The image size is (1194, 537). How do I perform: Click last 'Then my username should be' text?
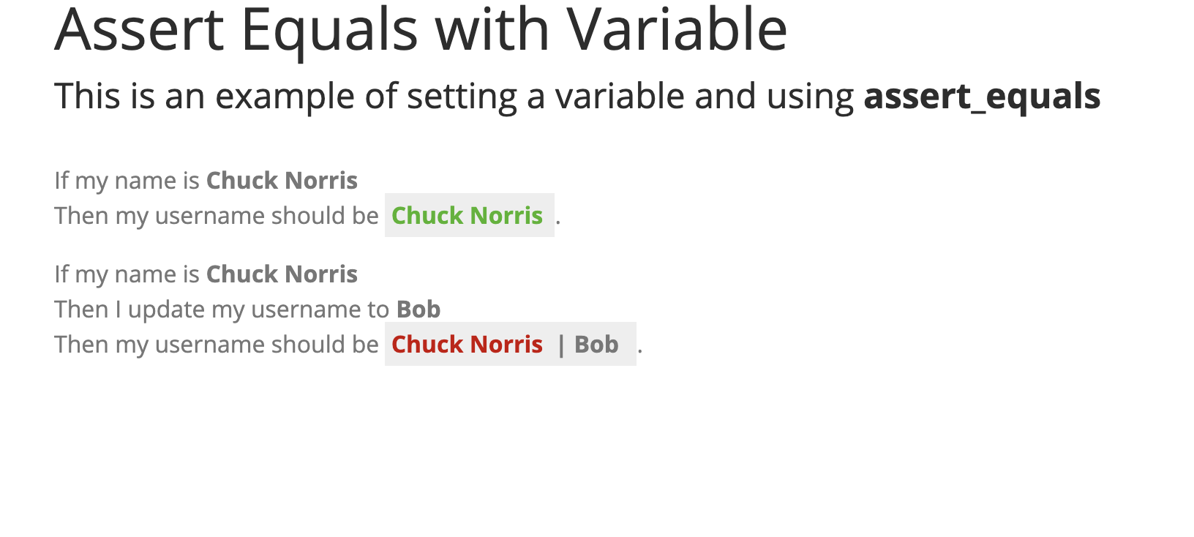tap(217, 345)
